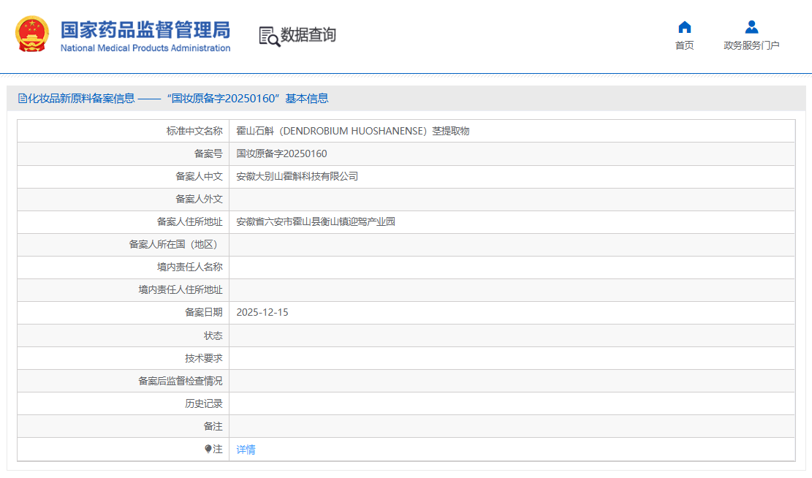Go to 首页 via its text label
This screenshot has height=478, width=812.
click(x=684, y=45)
